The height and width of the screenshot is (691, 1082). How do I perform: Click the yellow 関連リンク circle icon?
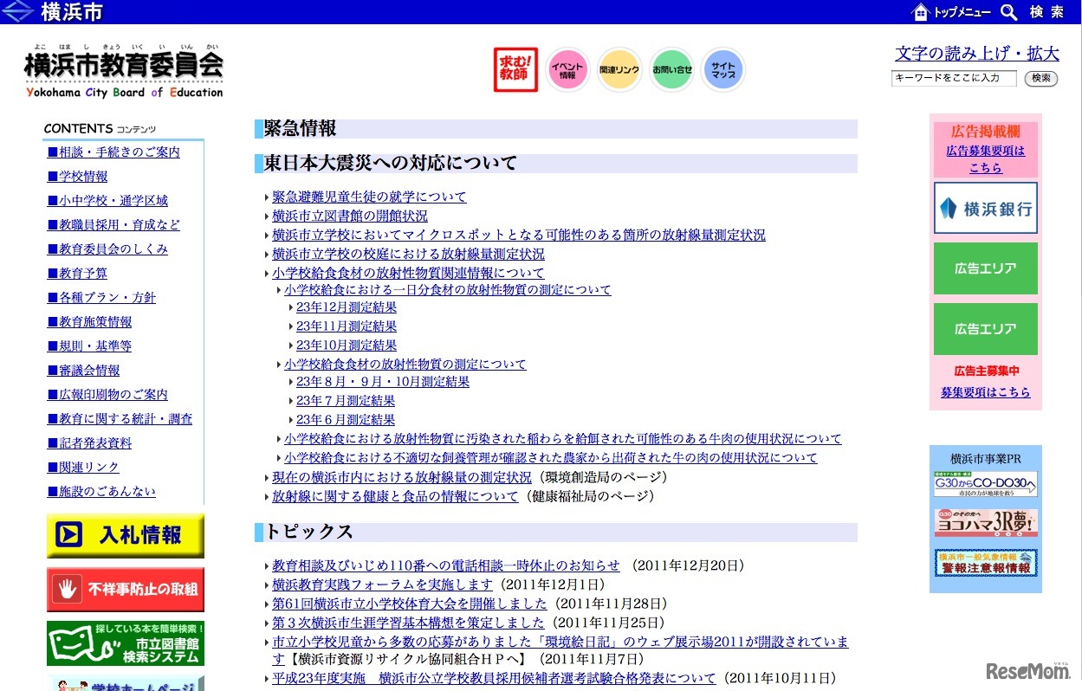619,70
